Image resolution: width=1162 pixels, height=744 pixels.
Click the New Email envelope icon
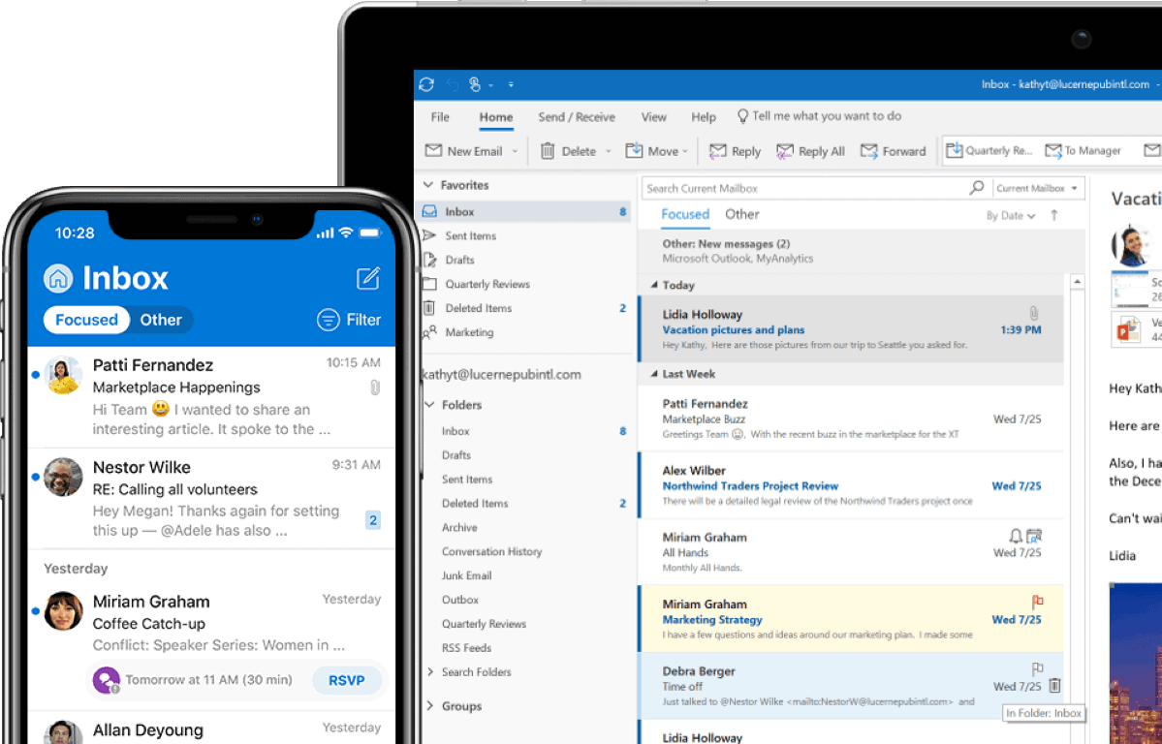coord(433,150)
